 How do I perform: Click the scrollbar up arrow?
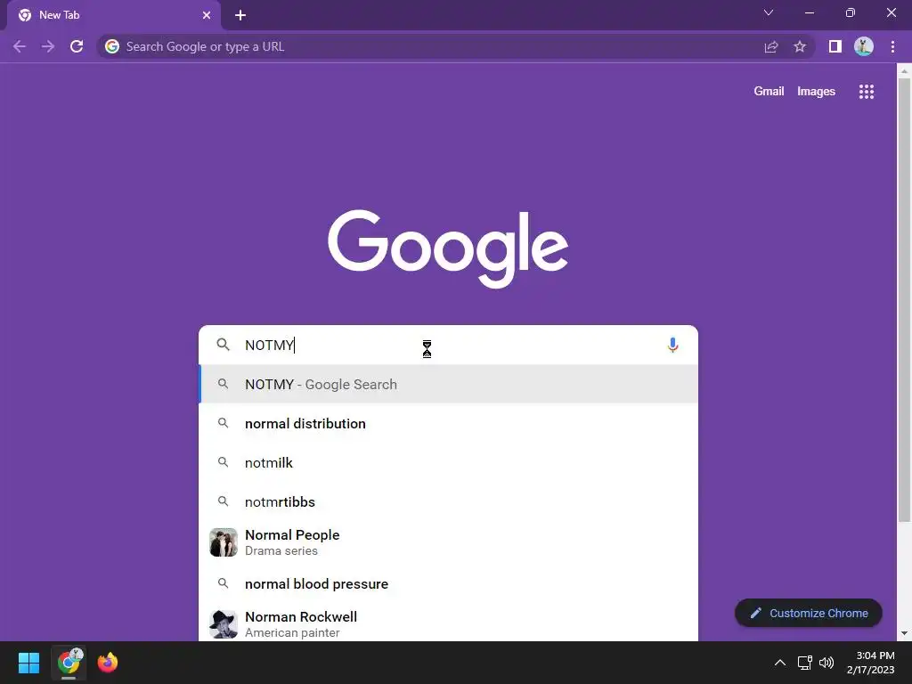904,71
